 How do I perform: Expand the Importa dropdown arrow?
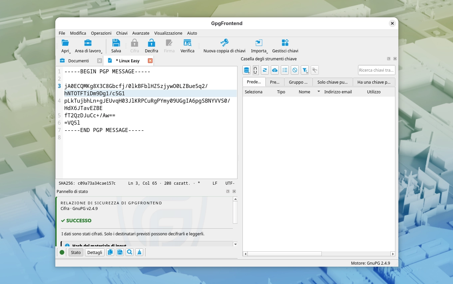pyautogui.click(x=267, y=53)
